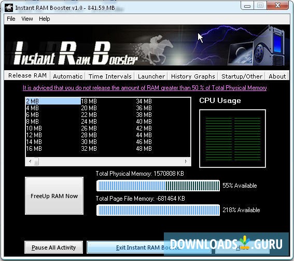Select 12 MB in the list
This screenshot has height=261, width=294.
tap(34, 135)
